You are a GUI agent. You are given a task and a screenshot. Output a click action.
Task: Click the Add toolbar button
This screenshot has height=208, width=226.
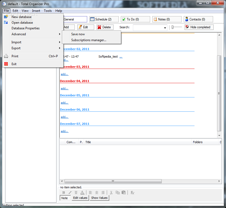click(69, 27)
